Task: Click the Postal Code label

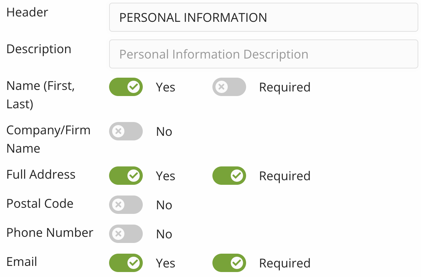Action: [40, 204]
